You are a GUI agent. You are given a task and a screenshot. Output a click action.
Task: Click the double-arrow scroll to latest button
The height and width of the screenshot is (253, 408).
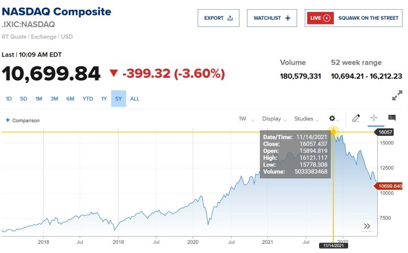tap(367, 226)
